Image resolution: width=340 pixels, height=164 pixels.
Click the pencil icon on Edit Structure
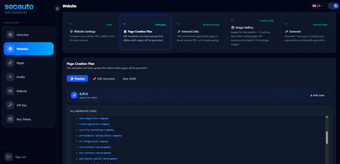(94, 79)
